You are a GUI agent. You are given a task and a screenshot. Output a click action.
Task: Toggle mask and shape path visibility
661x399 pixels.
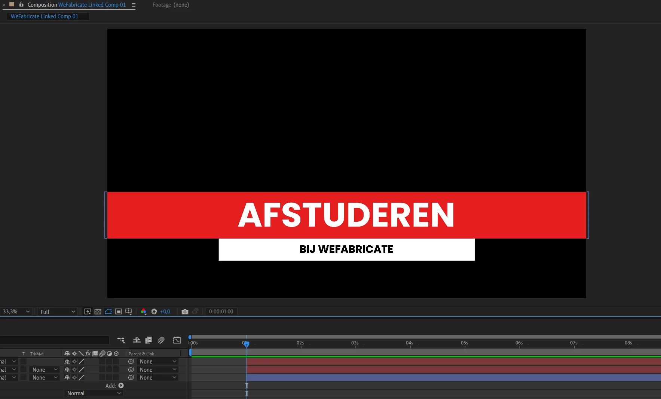coord(108,311)
